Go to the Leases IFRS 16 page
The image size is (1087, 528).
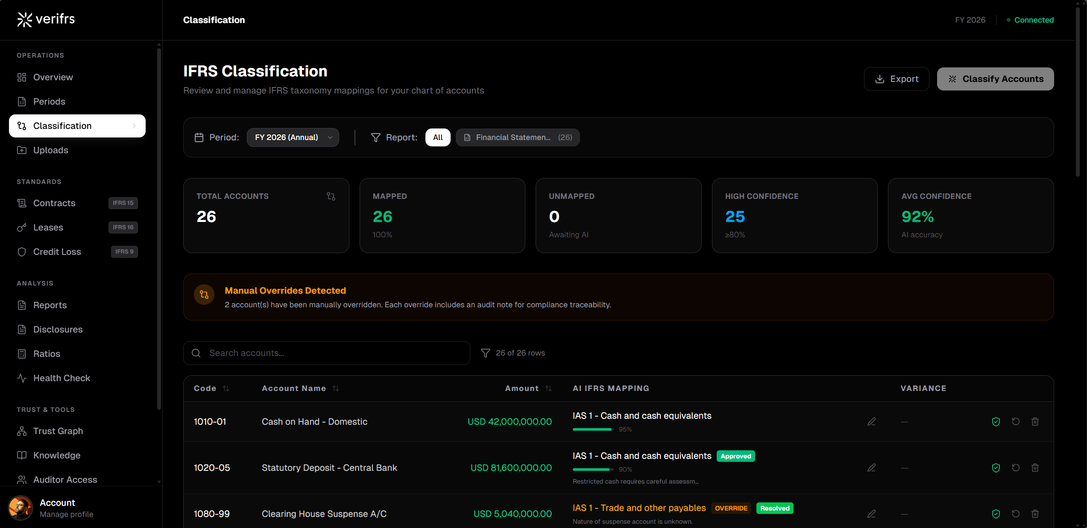pos(48,228)
